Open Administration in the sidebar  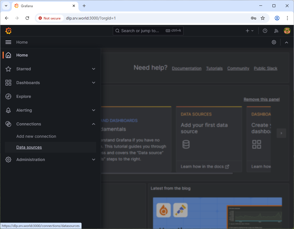(x=30, y=160)
